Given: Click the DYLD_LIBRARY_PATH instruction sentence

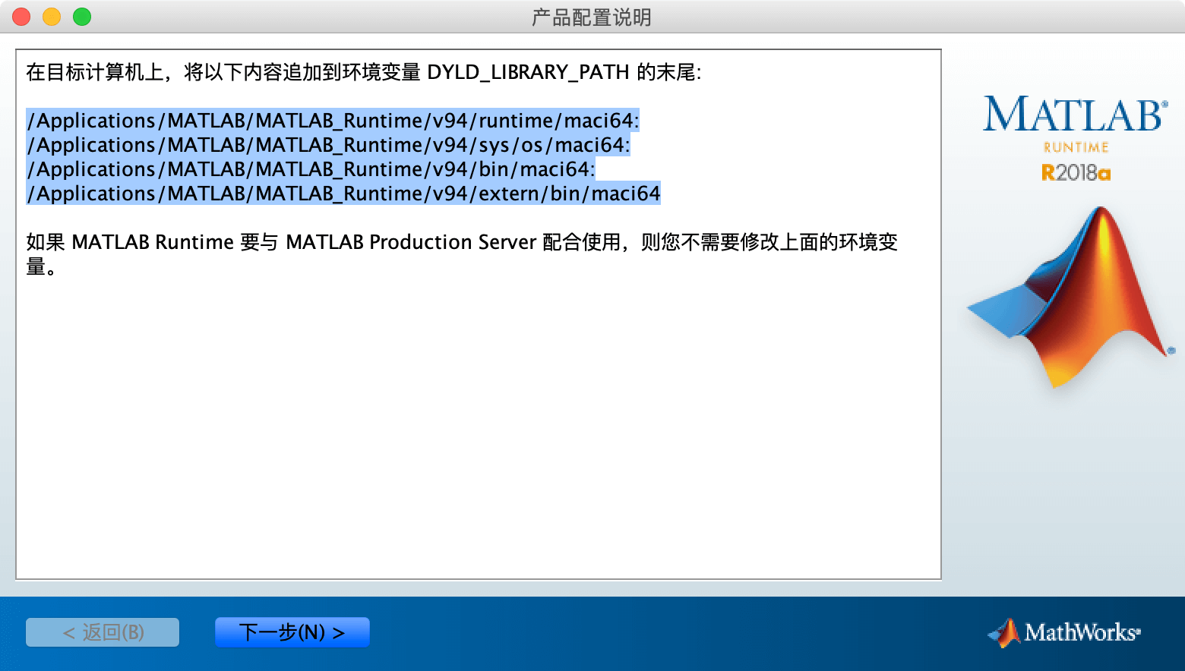Looking at the screenshot, I should [x=364, y=72].
